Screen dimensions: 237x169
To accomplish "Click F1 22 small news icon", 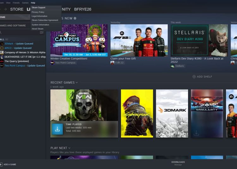I will tap(112, 63).
